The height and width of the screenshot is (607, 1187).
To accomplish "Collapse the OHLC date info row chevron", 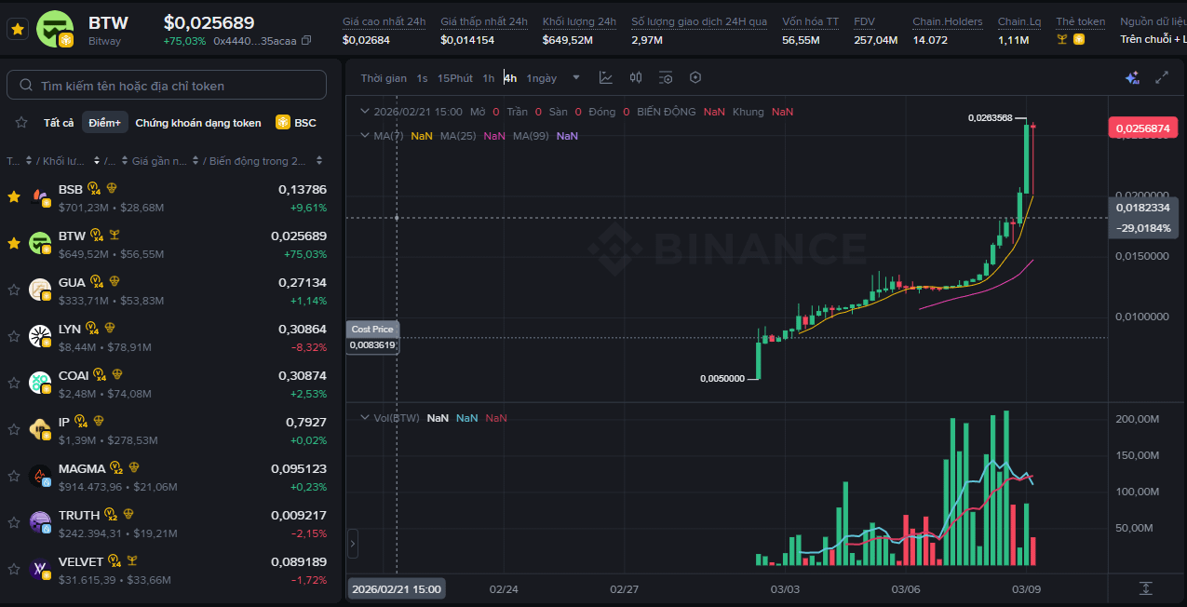I will pos(365,112).
